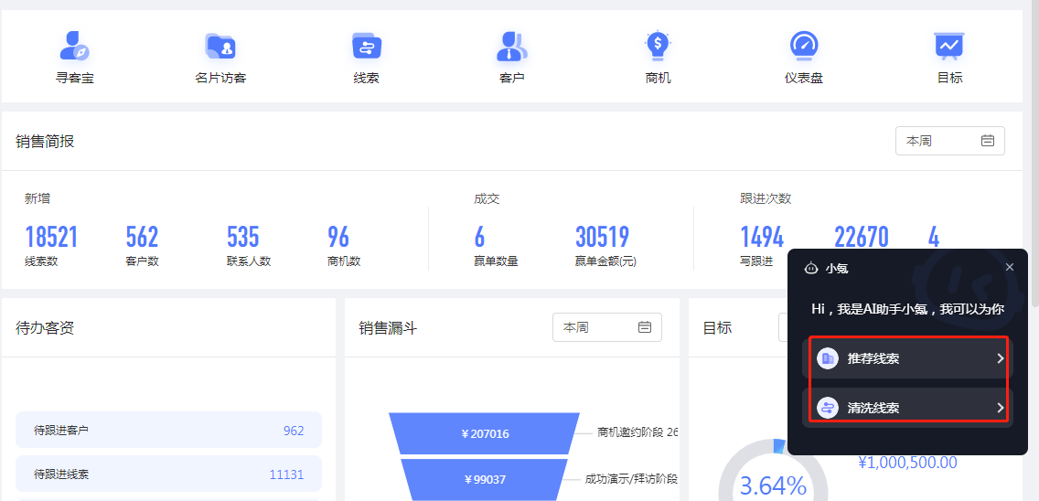Click calendar icon in 销售漏斗 date picker
Screen dimensions: 1039x501
(x=644, y=326)
